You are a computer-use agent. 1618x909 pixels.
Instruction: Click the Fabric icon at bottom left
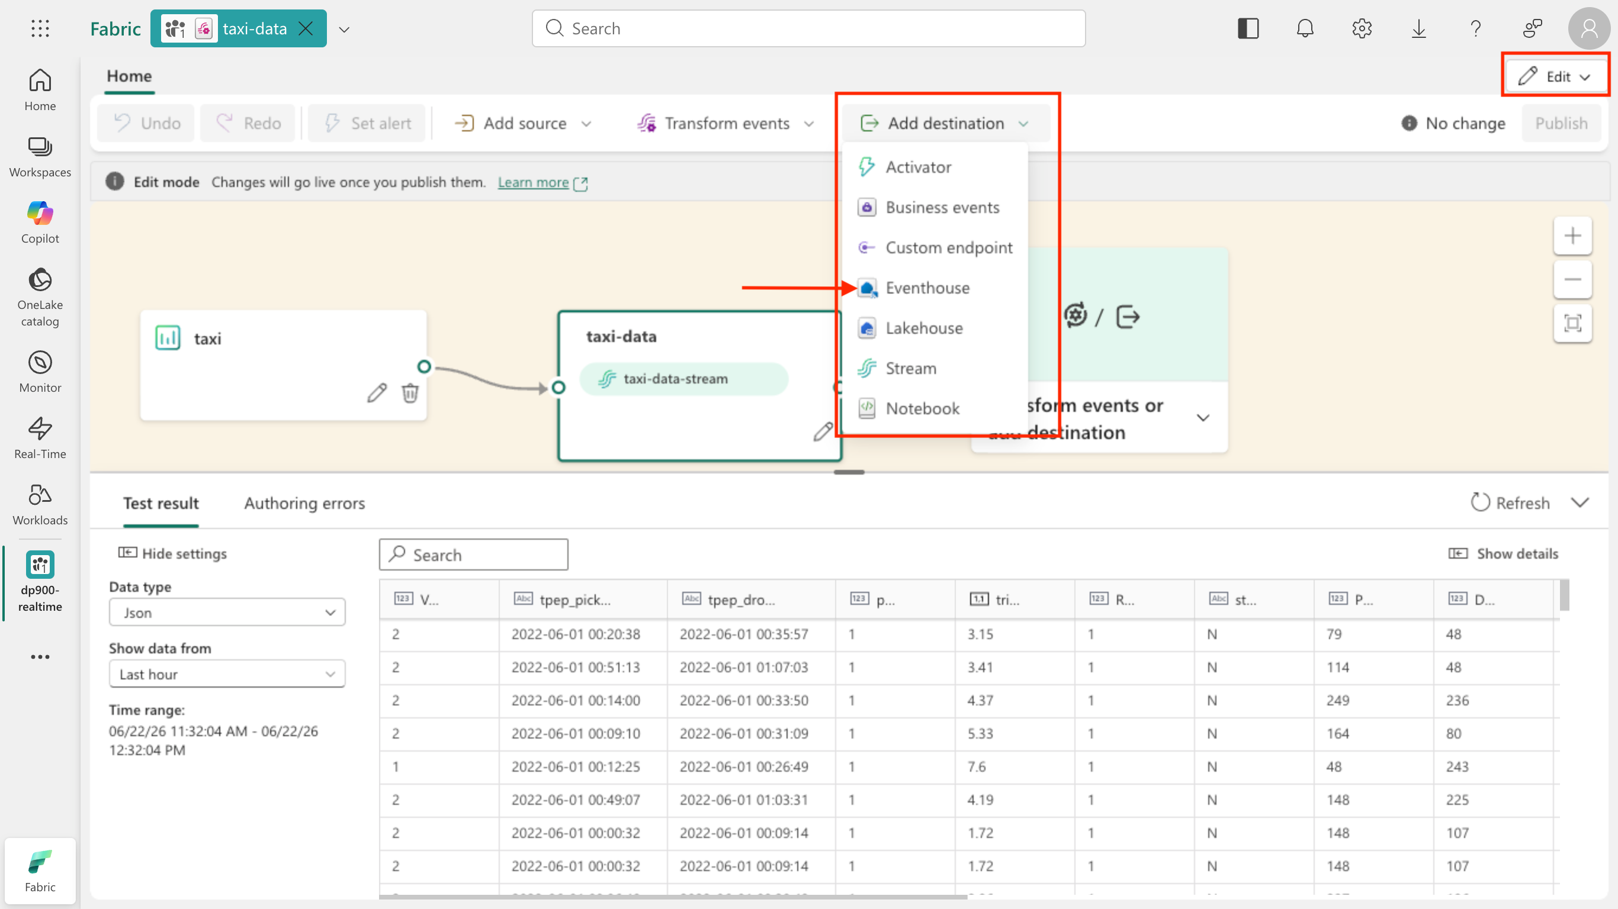tap(40, 870)
